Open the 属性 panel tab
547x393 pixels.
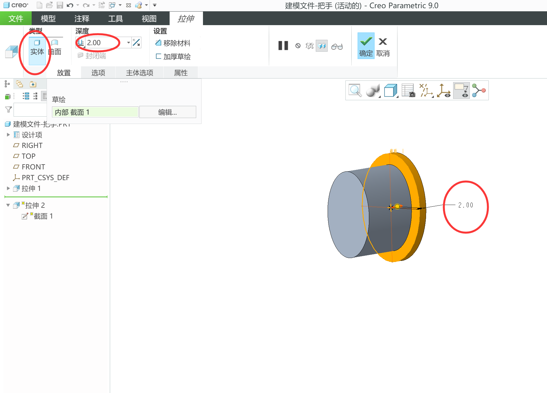181,73
